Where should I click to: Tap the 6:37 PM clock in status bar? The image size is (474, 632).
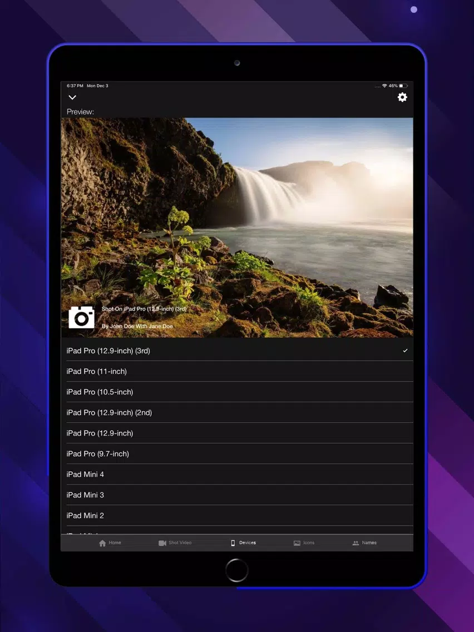(75, 86)
